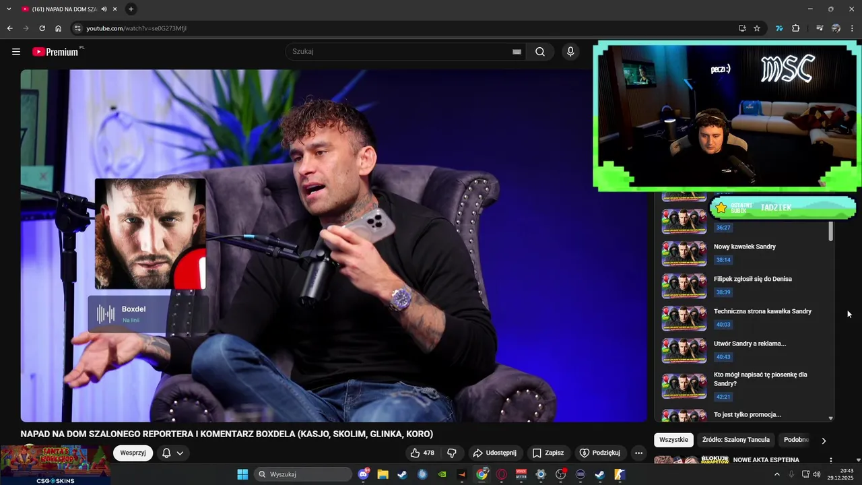Show more filter chips with right arrow

point(824,441)
